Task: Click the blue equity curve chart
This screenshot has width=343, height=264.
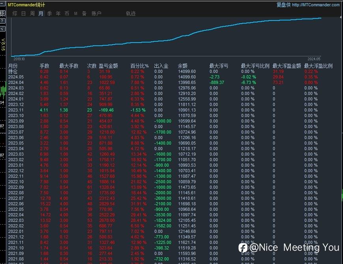Action: (166, 37)
